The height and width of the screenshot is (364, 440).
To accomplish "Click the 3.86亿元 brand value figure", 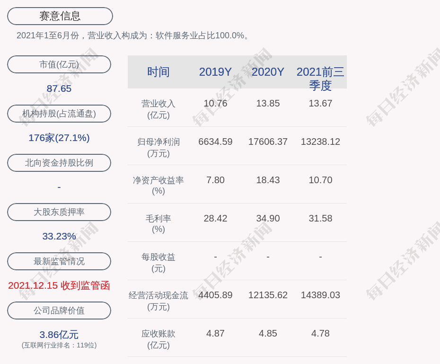I will (59, 335).
